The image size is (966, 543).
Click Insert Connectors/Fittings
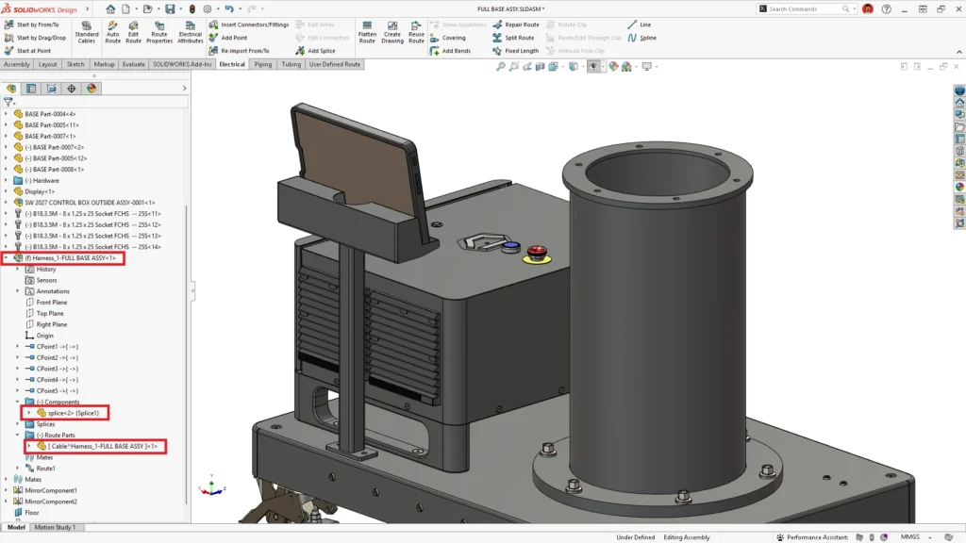(x=249, y=25)
